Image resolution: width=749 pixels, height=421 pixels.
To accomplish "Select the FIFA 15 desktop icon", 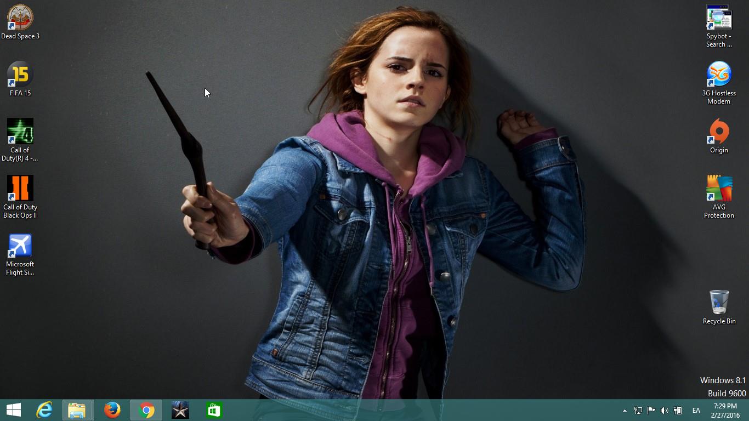I will [20, 79].
